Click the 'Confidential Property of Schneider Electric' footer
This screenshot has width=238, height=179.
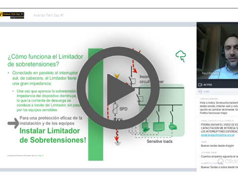click(25, 156)
